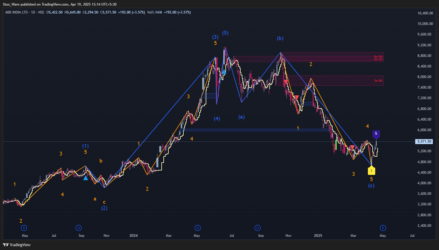Select the orange lowercase b label

point(101,161)
